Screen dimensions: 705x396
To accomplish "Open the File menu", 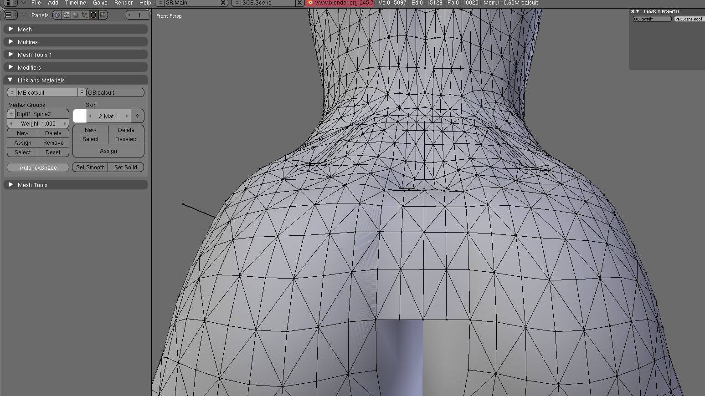I will pyautogui.click(x=36, y=3).
